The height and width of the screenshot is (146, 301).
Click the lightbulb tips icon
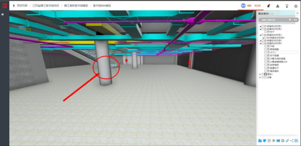pyautogui.click(x=287, y=6)
